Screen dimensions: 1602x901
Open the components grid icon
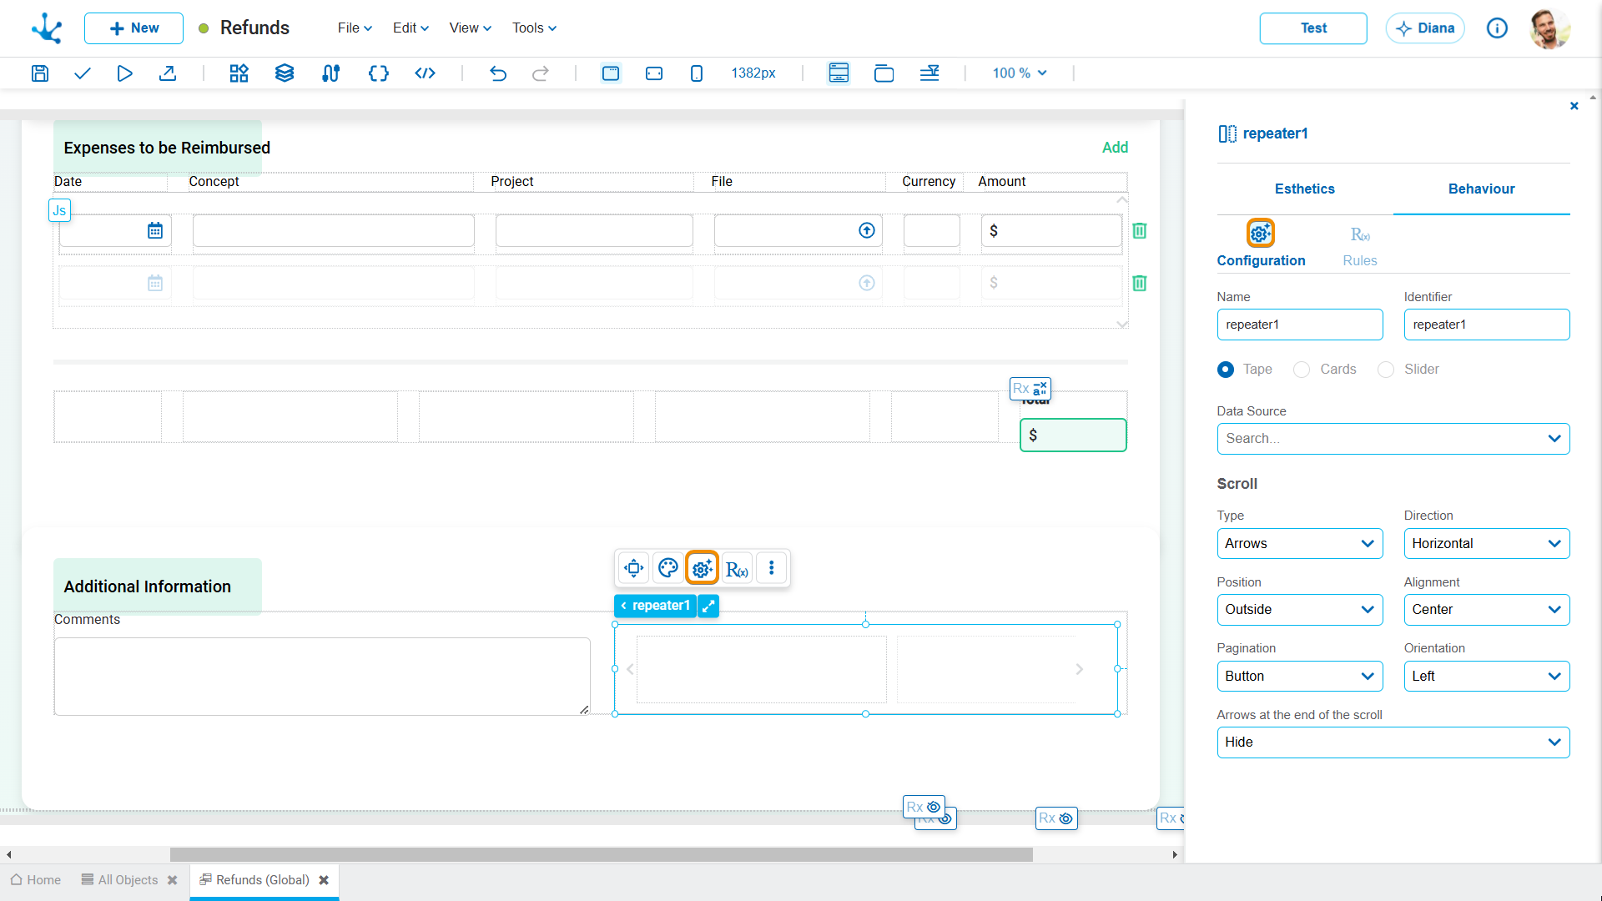coord(239,73)
